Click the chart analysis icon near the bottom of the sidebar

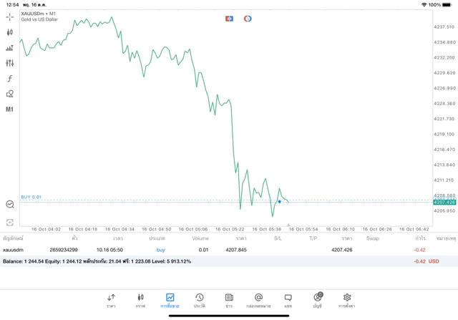point(10,204)
